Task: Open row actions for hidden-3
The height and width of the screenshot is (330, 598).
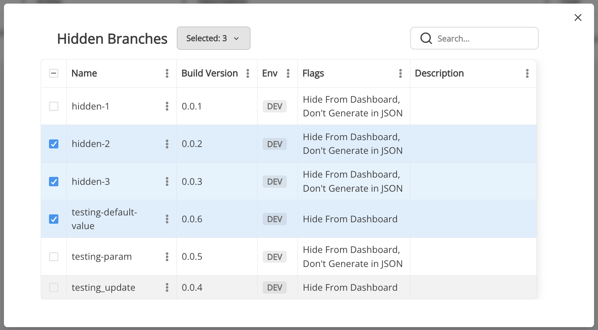Action: (167, 182)
